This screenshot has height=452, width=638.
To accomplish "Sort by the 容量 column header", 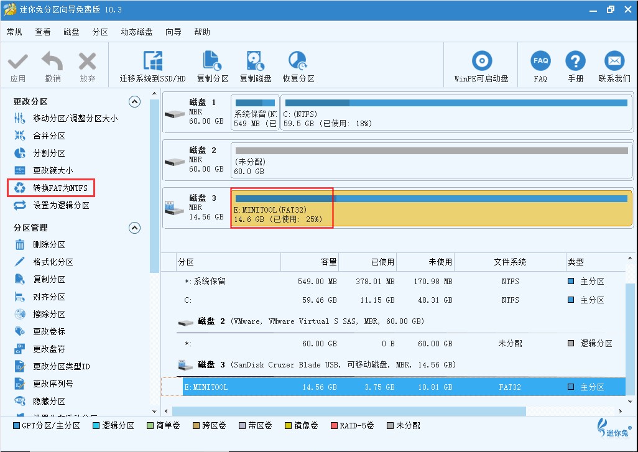I will click(x=310, y=262).
